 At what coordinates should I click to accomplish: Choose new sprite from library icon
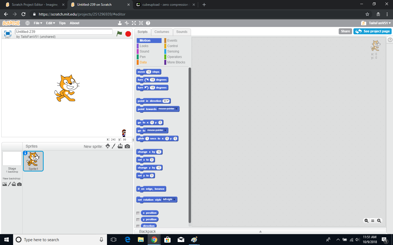108,146
